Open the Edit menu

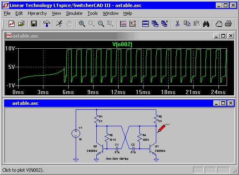[19, 13]
